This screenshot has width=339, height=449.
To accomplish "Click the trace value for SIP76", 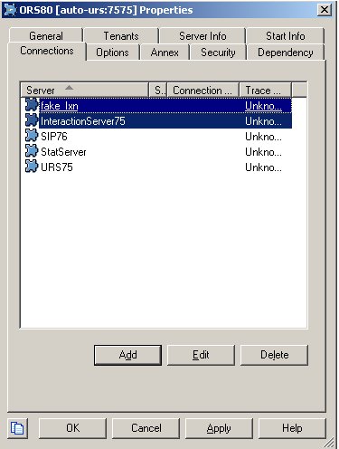I will (263, 137).
